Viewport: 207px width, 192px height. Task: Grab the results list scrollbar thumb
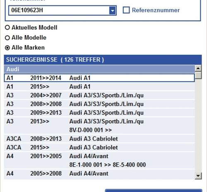click(198, 75)
